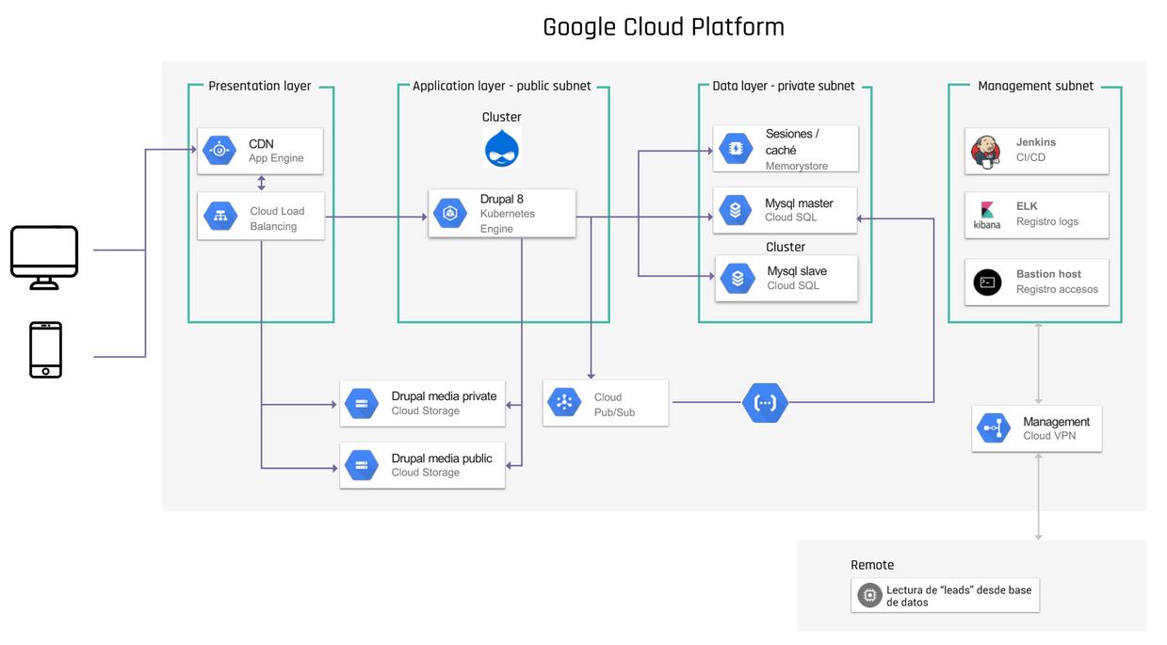Select the "CI/CD" subtitle under Jenkins
This screenshot has height=645, width=1167.
pyautogui.click(x=1030, y=157)
